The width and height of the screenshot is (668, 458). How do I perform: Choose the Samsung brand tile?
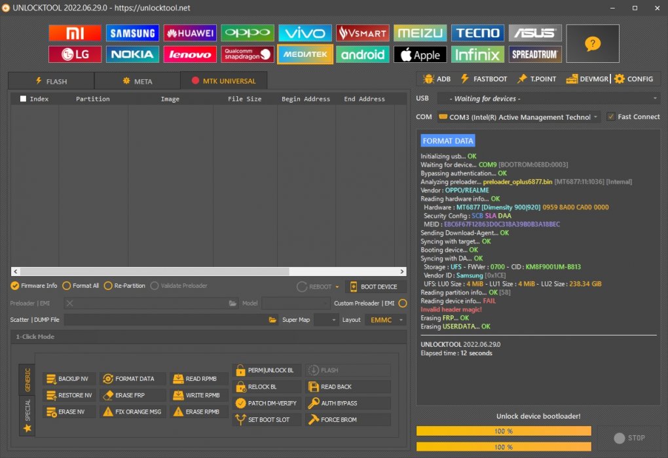click(132, 33)
